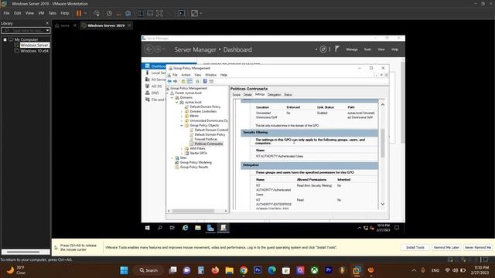Switch to the Scope tab

(x=237, y=95)
